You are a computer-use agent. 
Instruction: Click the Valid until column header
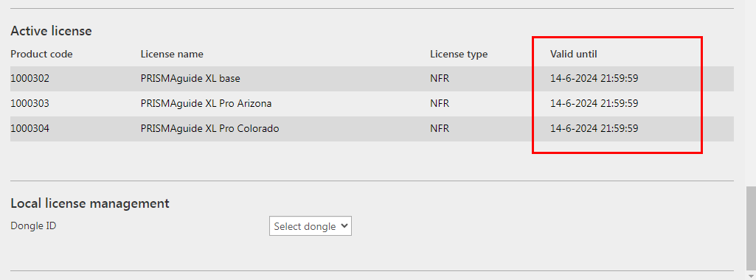[574, 54]
